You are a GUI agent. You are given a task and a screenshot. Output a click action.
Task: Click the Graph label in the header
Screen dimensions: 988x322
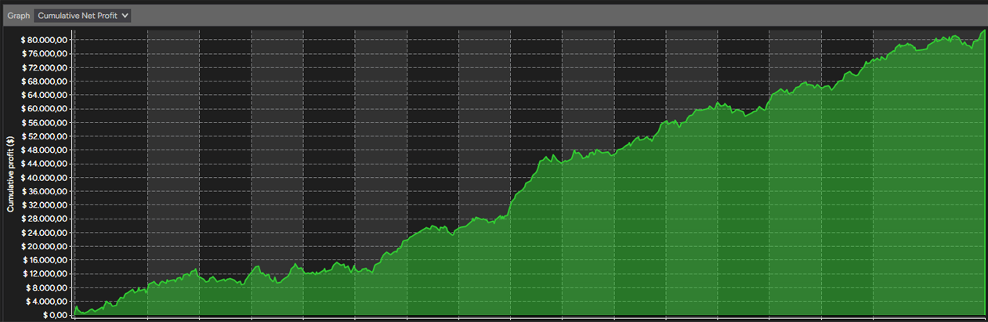click(x=17, y=15)
